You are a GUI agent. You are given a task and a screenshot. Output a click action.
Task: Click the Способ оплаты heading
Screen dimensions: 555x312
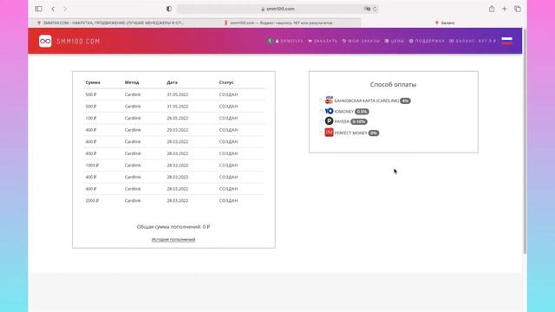point(393,85)
